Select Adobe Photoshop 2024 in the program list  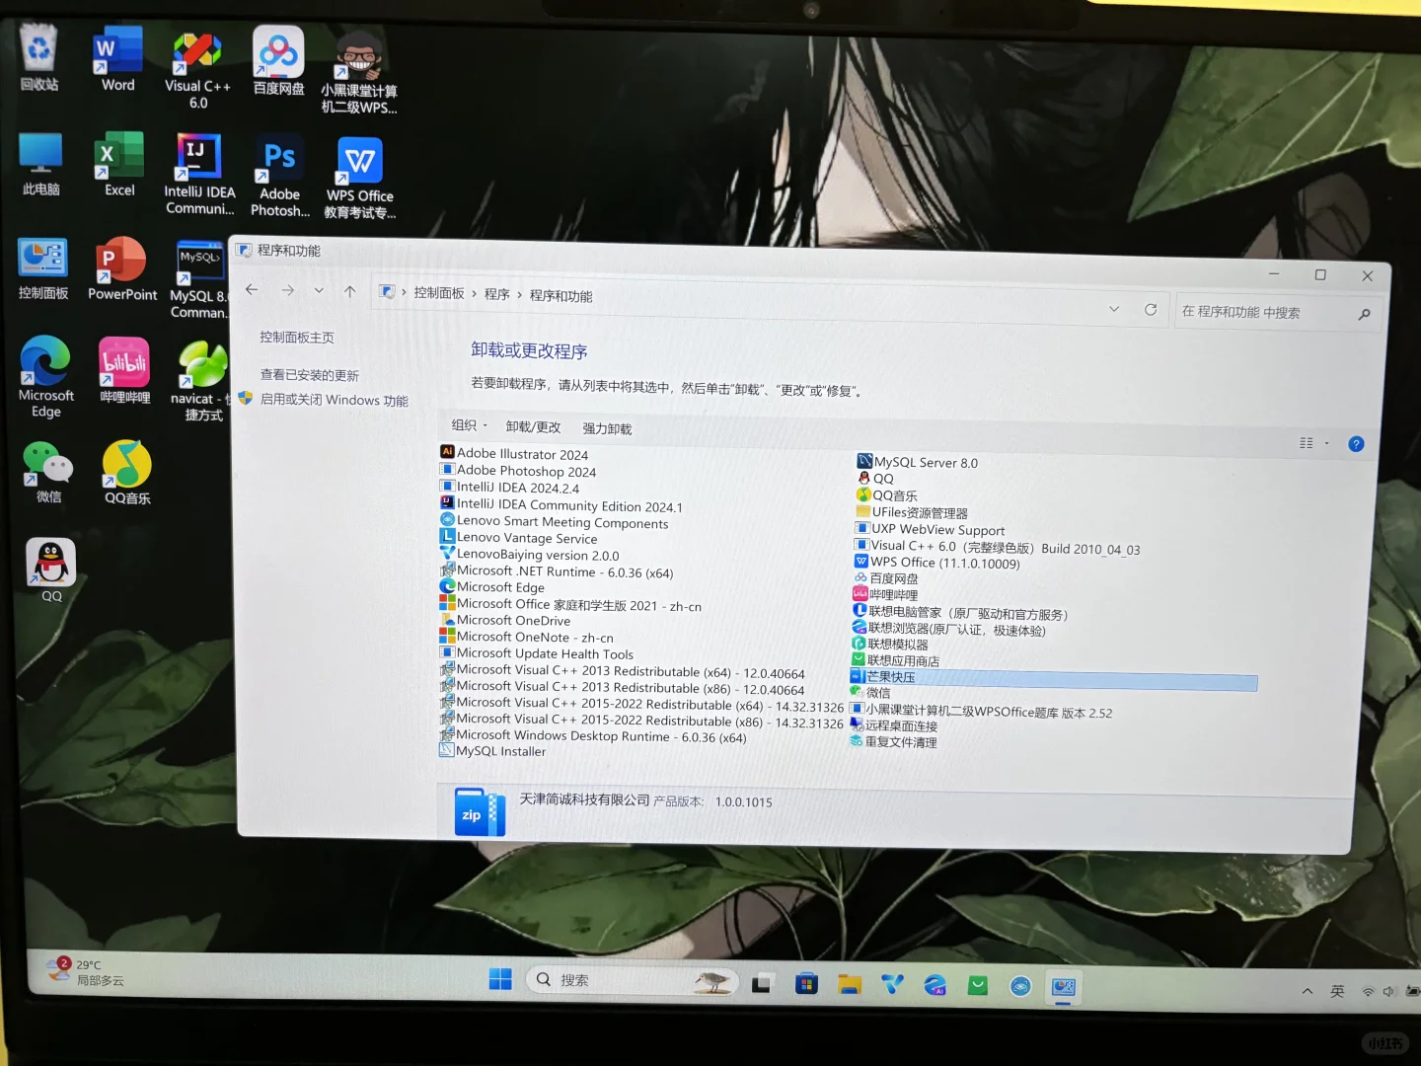click(518, 471)
